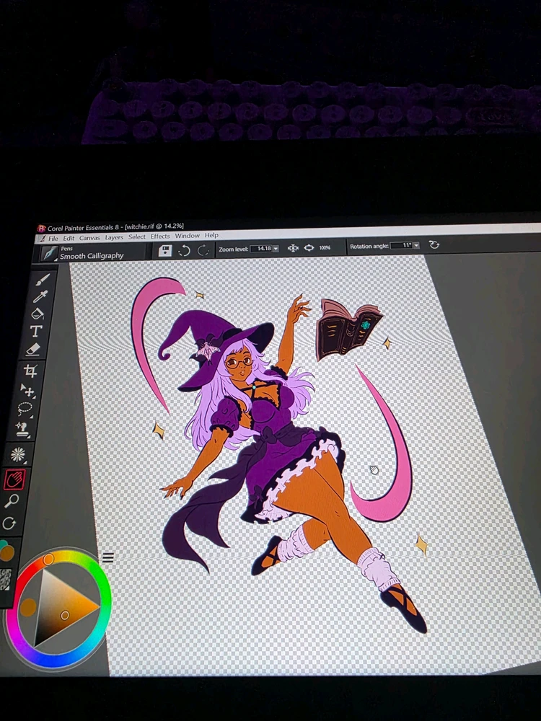Activate the Grabber hand tool

[x=14, y=479]
